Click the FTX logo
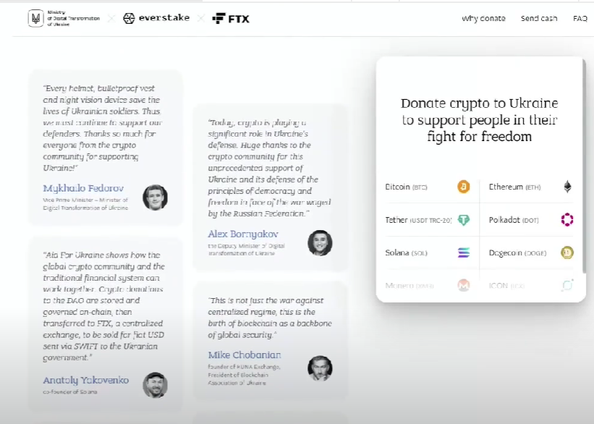 [x=231, y=19]
